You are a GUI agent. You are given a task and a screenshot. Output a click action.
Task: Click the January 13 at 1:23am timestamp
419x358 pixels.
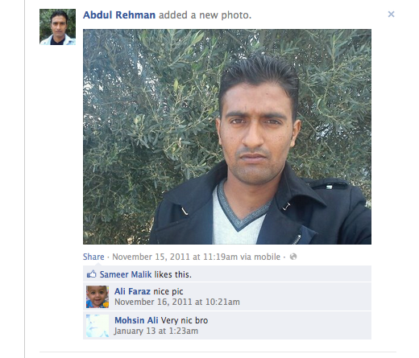(156, 331)
